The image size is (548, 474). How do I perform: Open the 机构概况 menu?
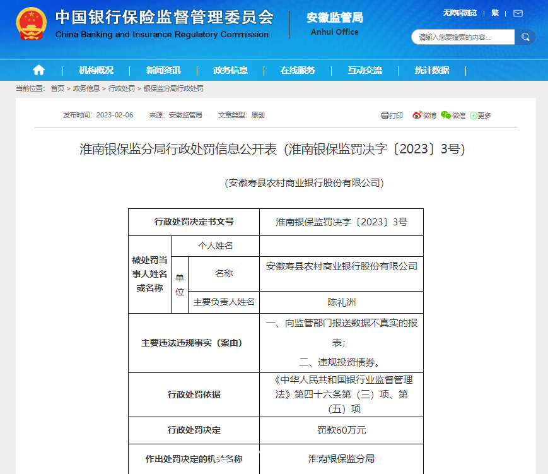point(96,70)
